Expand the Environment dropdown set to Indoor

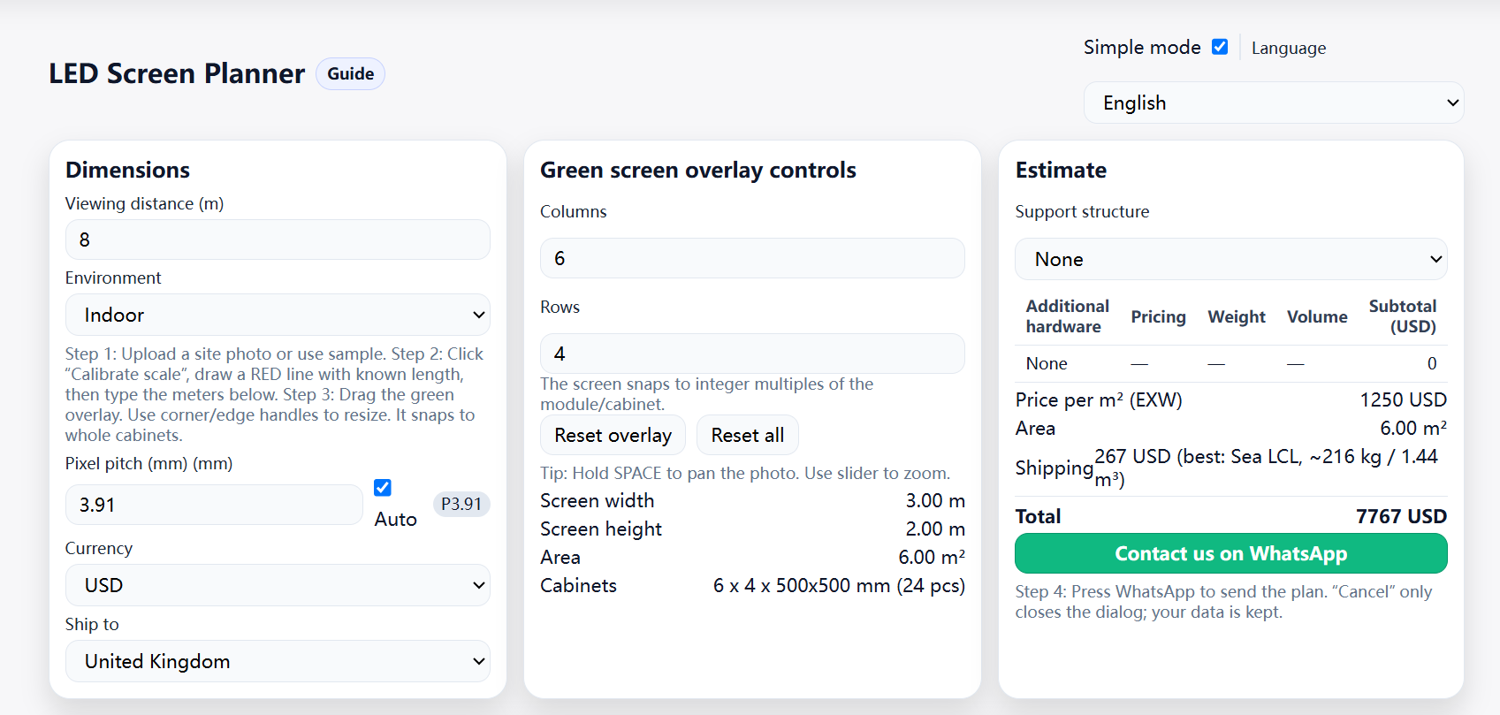pyautogui.click(x=278, y=316)
